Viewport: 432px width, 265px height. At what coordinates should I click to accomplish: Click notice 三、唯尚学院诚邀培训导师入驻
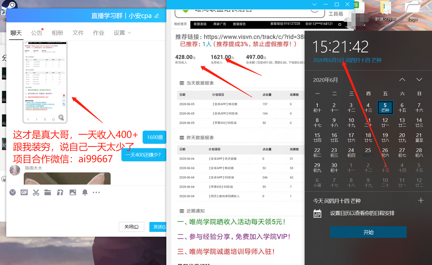226,251
